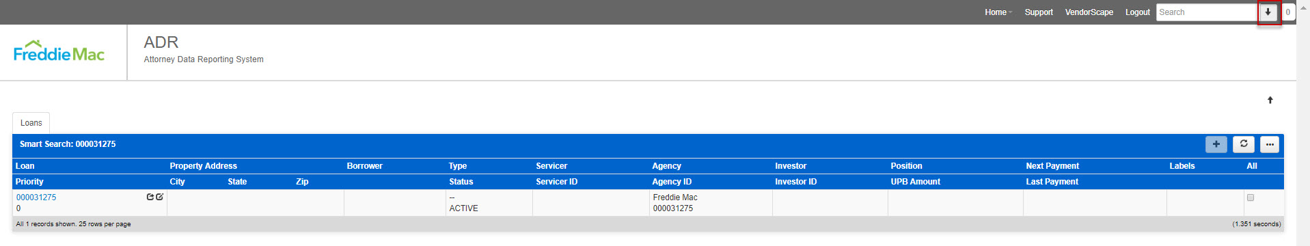Open the Support menu item
The width and height of the screenshot is (1310, 246).
point(1039,12)
